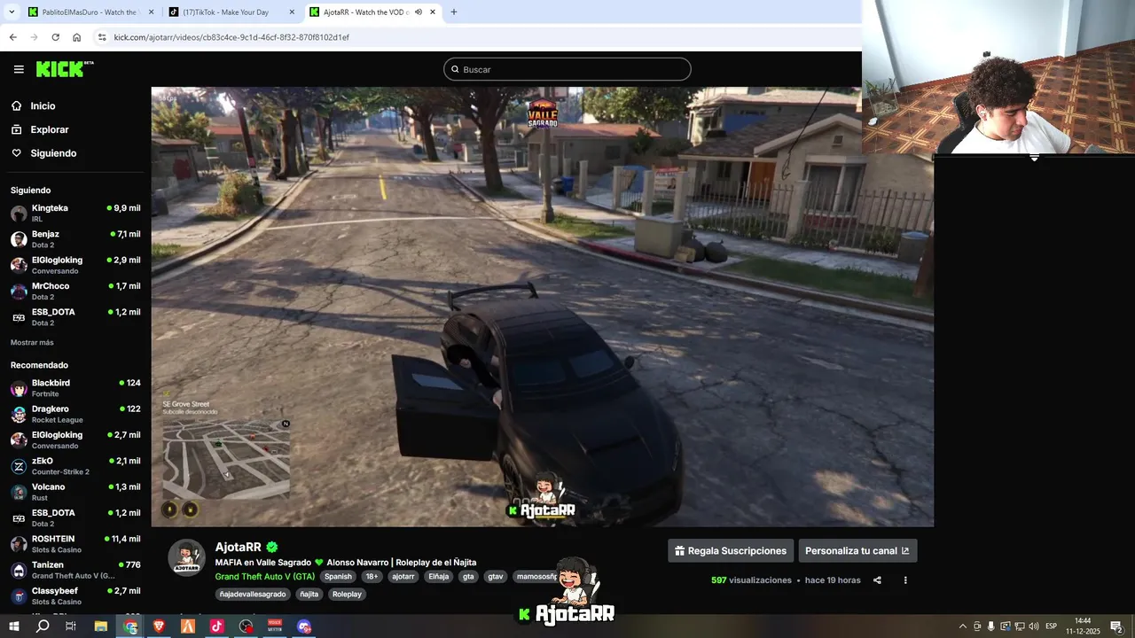Open ROSHTEIN Slots & Casino channel
The height and width of the screenshot is (638, 1135).
(x=75, y=544)
